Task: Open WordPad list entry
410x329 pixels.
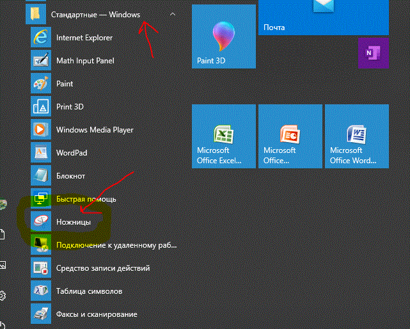Action: (x=72, y=153)
